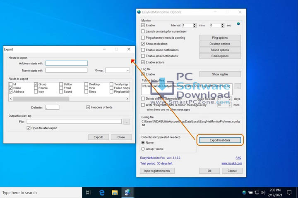Browse for output file with ... button
Image resolution: width=298 pixels, height=198 pixels.
(x=127, y=122)
